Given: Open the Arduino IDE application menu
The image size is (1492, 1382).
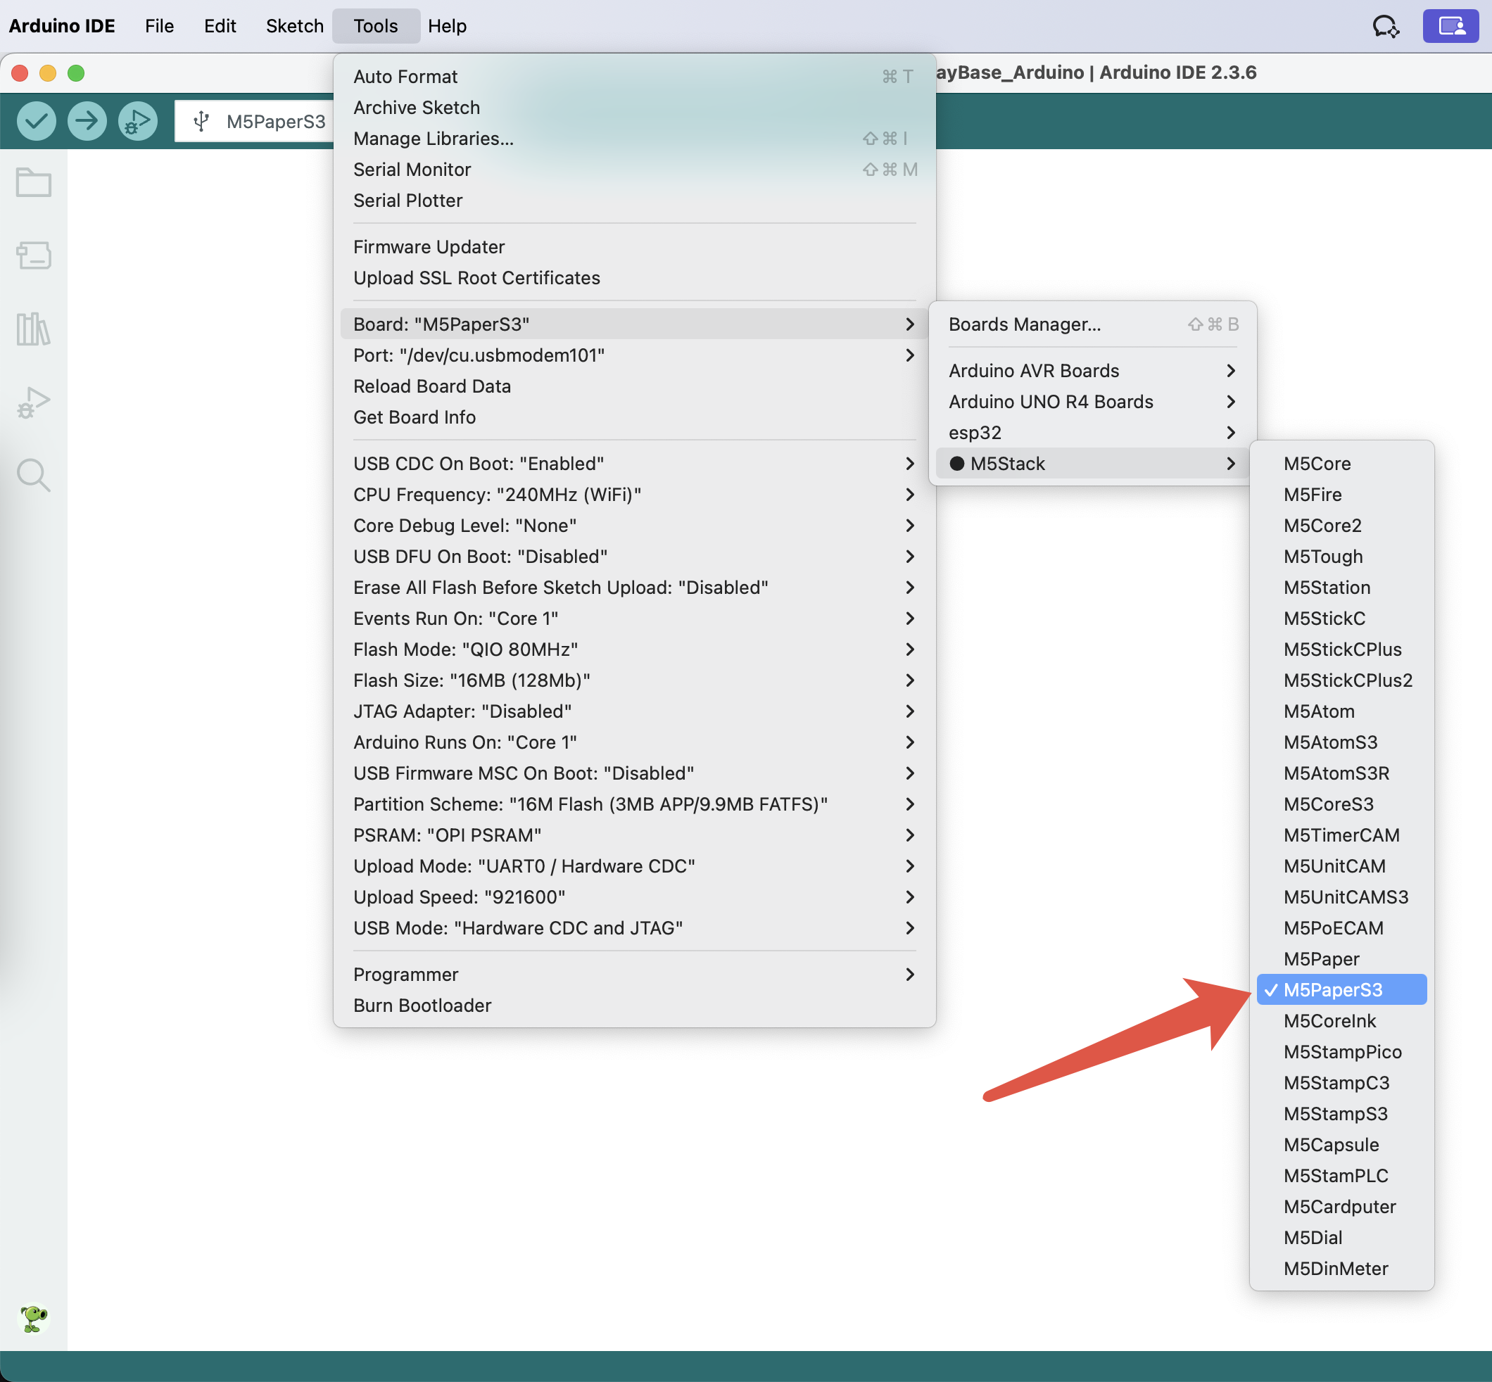Looking at the screenshot, I should tap(62, 26).
